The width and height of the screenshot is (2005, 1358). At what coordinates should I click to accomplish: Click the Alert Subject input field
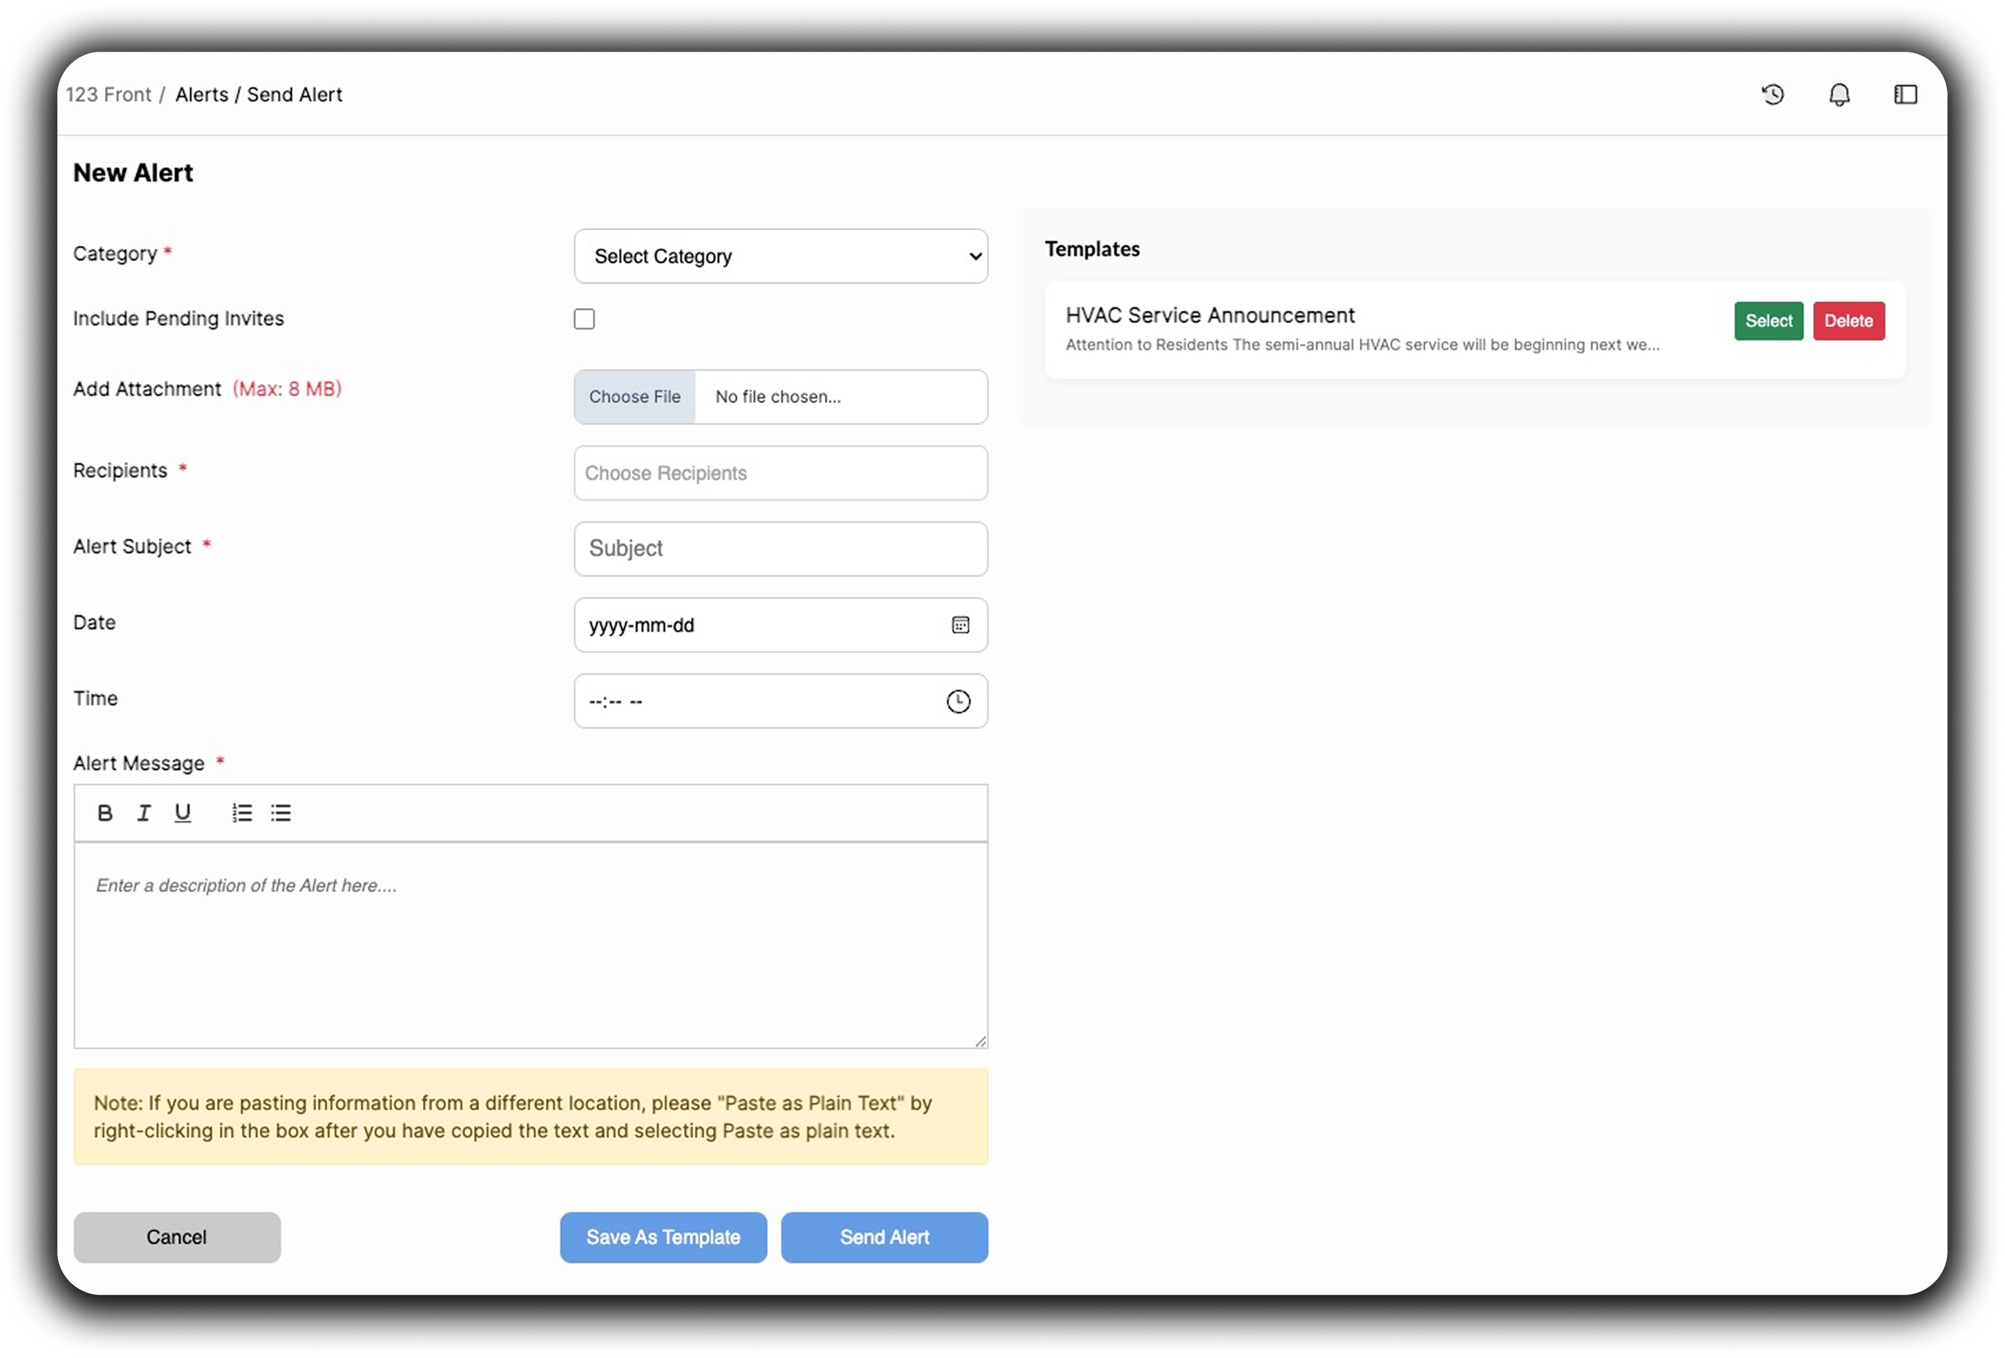coord(780,548)
